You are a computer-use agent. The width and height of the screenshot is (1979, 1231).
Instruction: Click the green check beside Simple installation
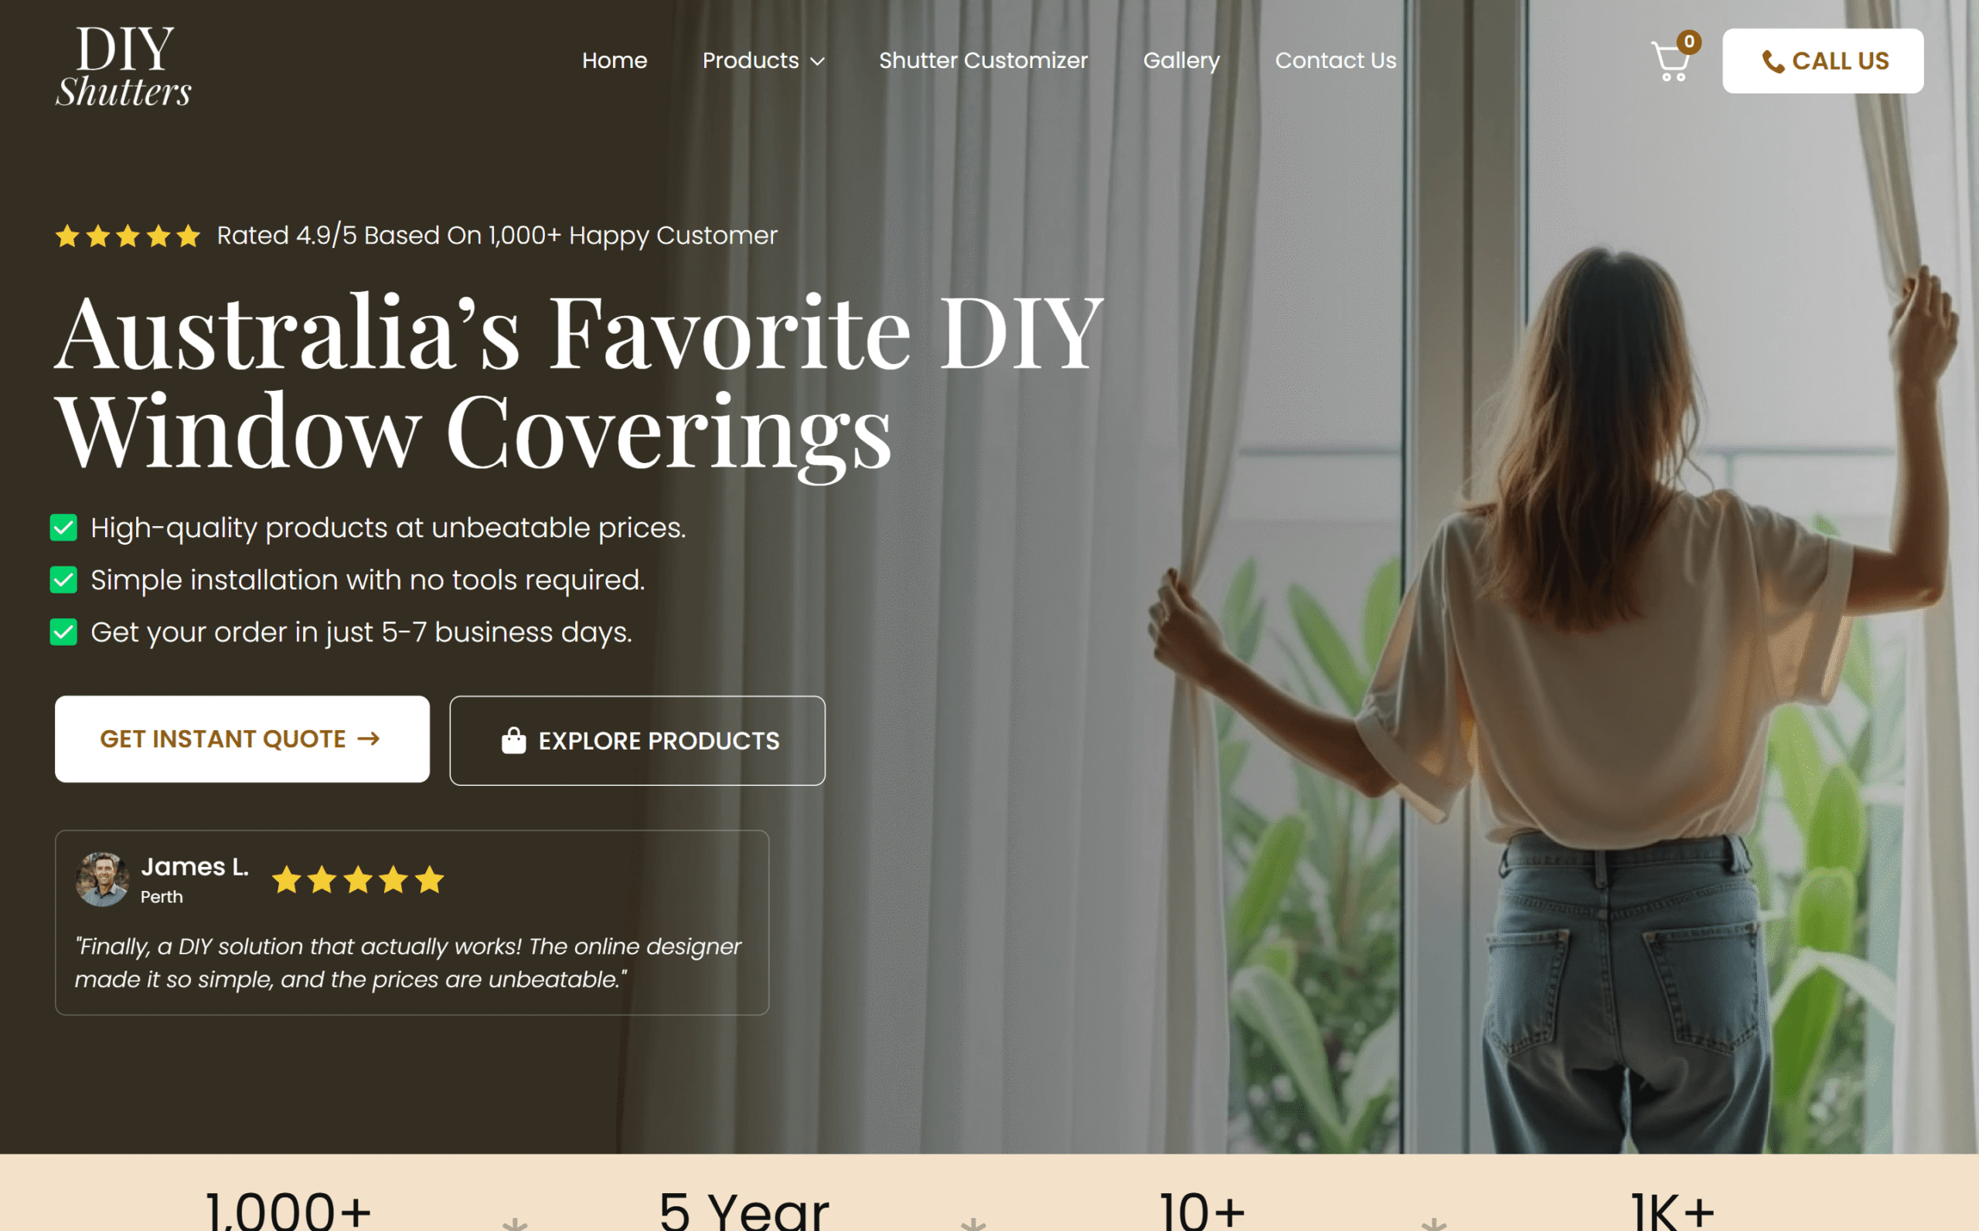click(63, 580)
